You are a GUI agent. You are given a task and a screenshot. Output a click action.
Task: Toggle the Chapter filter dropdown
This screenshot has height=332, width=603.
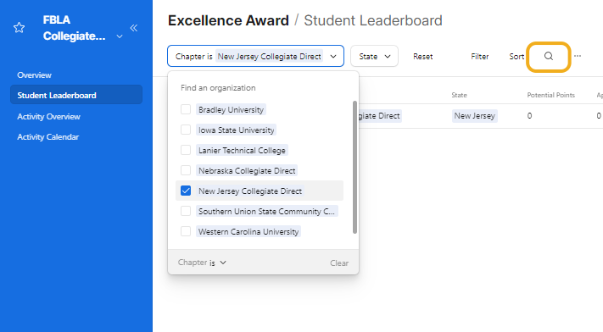pyautogui.click(x=255, y=56)
